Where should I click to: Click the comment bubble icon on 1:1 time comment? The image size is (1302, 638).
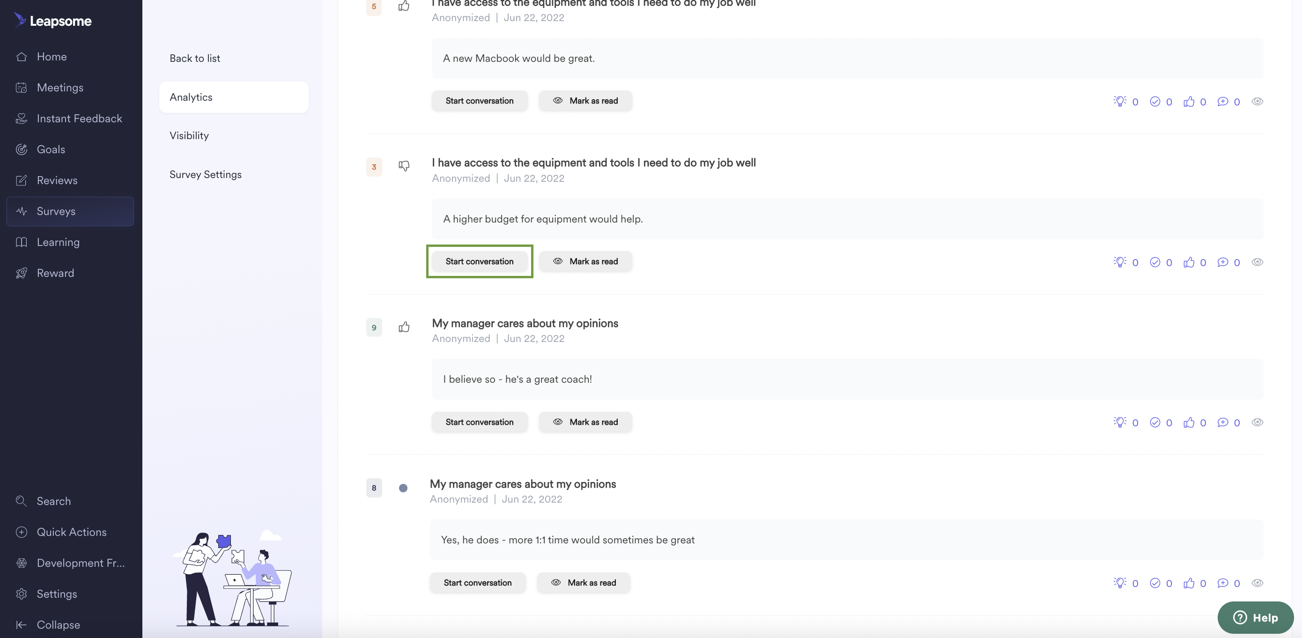click(x=1222, y=583)
